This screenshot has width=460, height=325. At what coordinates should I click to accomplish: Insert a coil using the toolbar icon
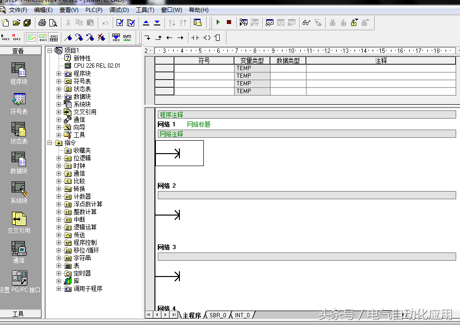[207, 37]
